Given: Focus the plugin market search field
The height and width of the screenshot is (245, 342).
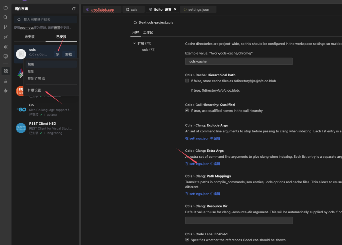Looking at the screenshot, I should tap(45, 19).
